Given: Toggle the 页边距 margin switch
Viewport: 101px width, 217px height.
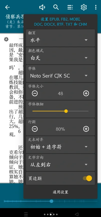Looking at the screenshot, I should pyautogui.click(x=87, y=178).
